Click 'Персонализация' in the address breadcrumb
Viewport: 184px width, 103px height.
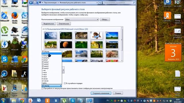click(x=50, y=3)
